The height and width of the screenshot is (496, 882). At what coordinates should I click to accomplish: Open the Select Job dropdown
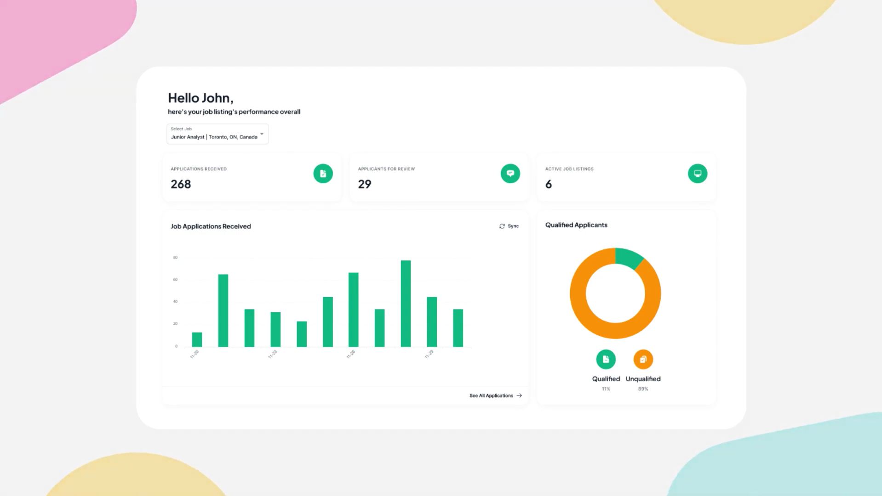[x=218, y=134]
